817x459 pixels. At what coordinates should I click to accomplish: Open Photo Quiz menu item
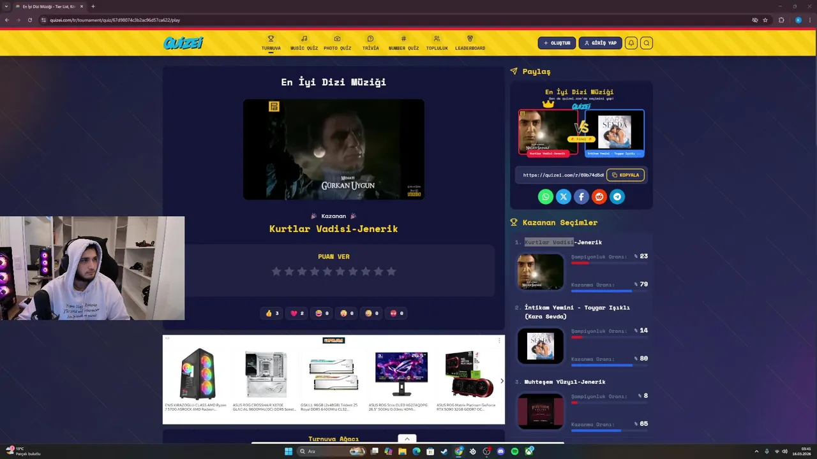click(x=337, y=43)
